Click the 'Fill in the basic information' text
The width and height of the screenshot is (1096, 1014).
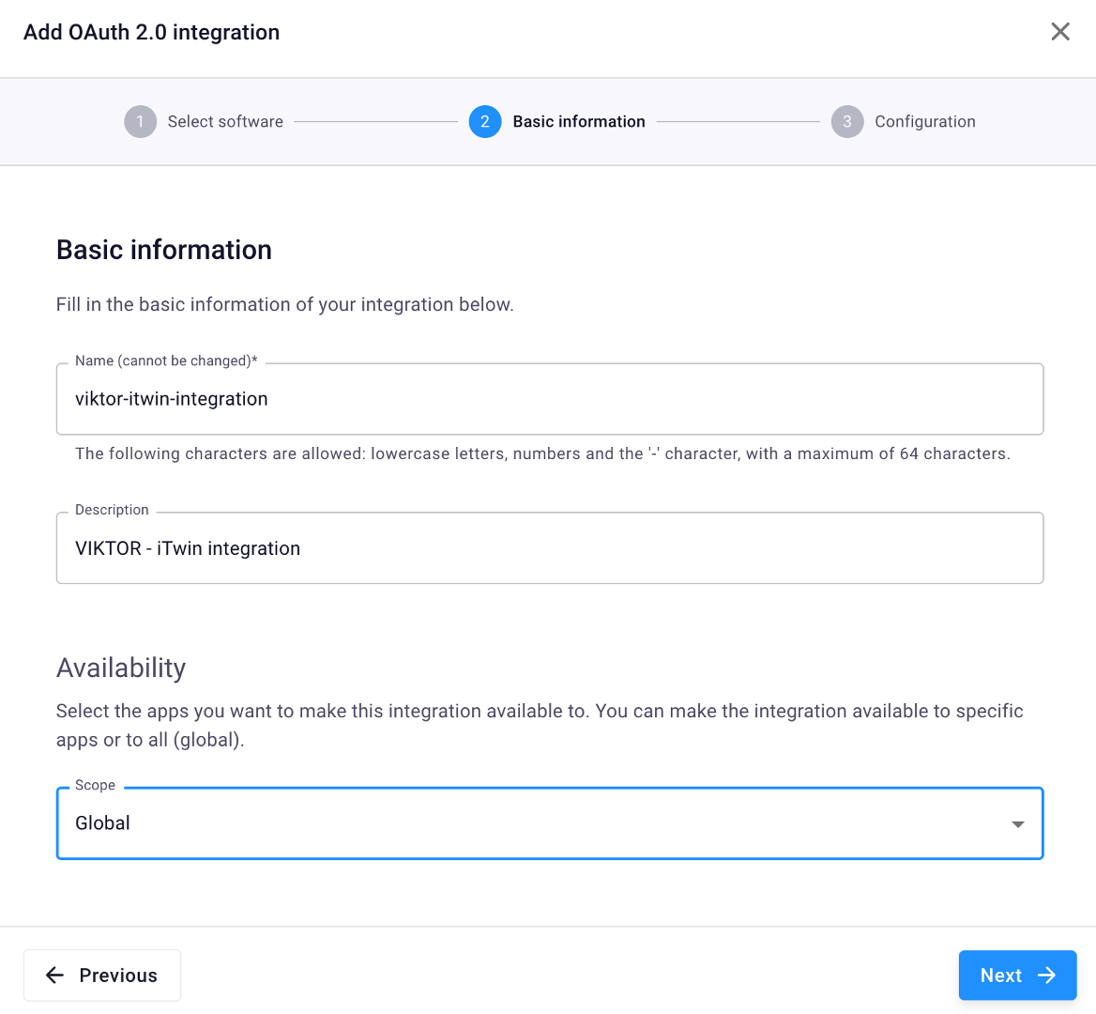[285, 305]
